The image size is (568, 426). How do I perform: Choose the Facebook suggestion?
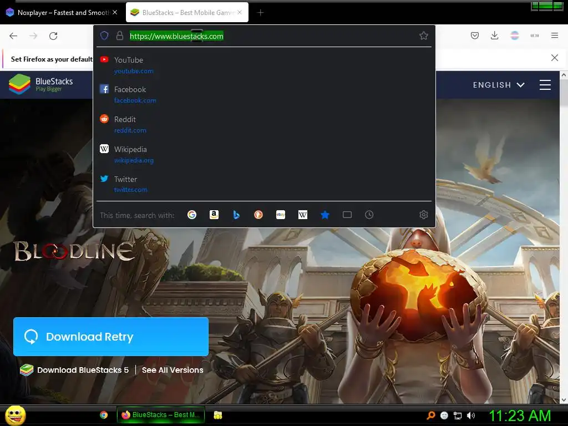coord(264,94)
